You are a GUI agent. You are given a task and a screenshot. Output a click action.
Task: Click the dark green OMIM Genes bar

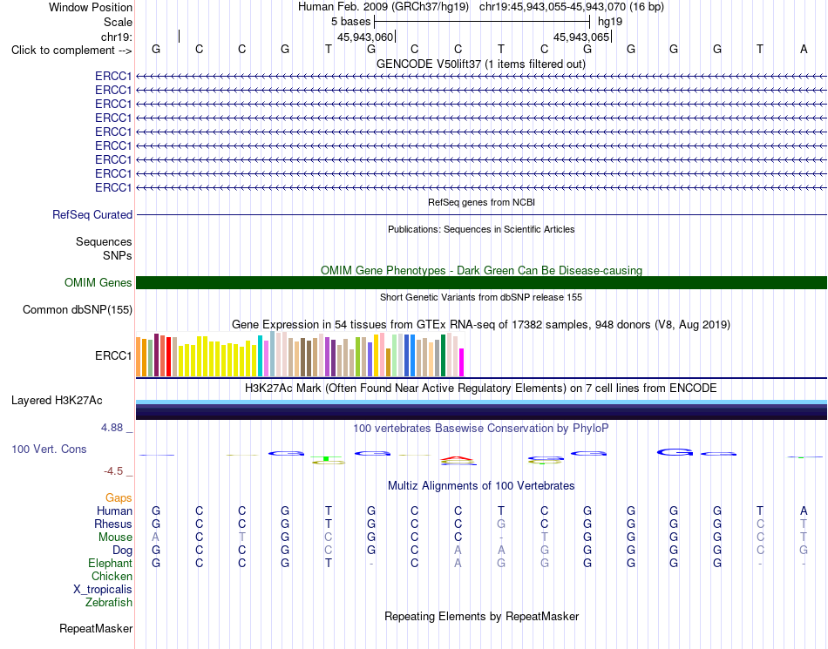coord(481,283)
